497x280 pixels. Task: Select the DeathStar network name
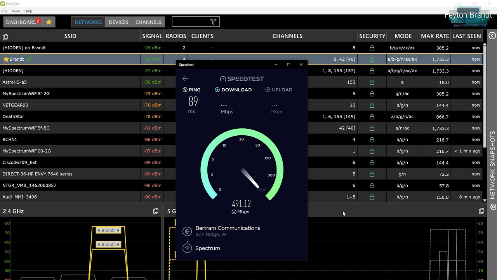13,117
